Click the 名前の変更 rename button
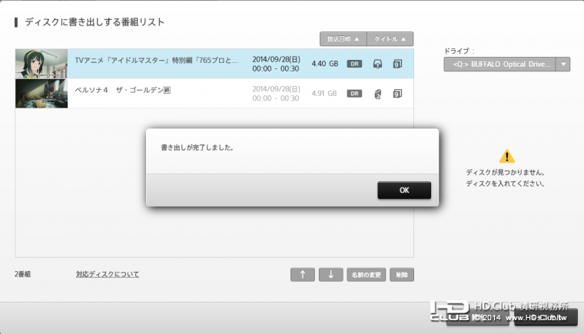The image size is (584, 334). coord(366,275)
